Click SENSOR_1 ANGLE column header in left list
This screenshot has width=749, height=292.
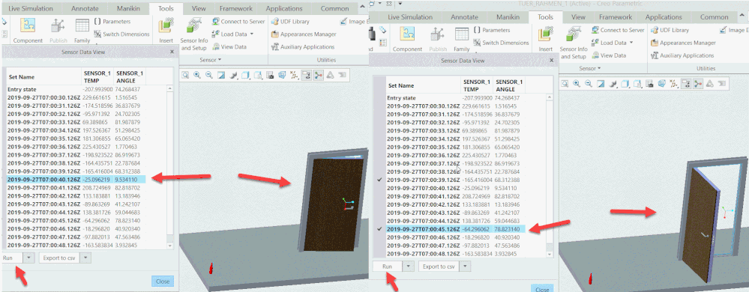130,77
